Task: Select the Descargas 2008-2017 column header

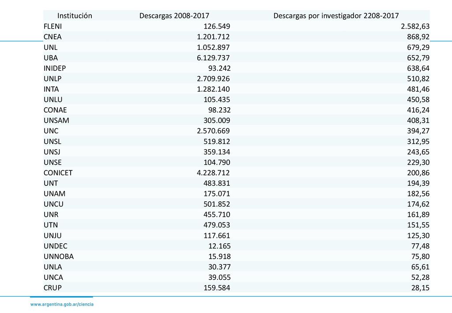Action: (x=174, y=15)
